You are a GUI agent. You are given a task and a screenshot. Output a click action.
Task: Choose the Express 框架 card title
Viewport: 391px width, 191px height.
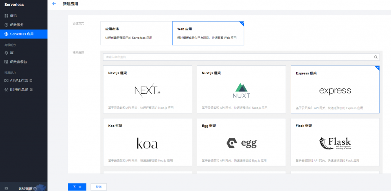pos(306,73)
